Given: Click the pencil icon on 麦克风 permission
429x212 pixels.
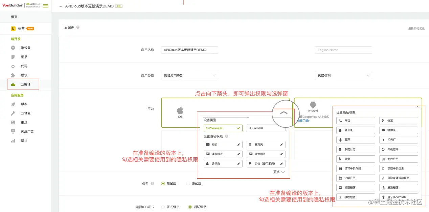Looking at the screenshot, I should [x=281, y=144].
